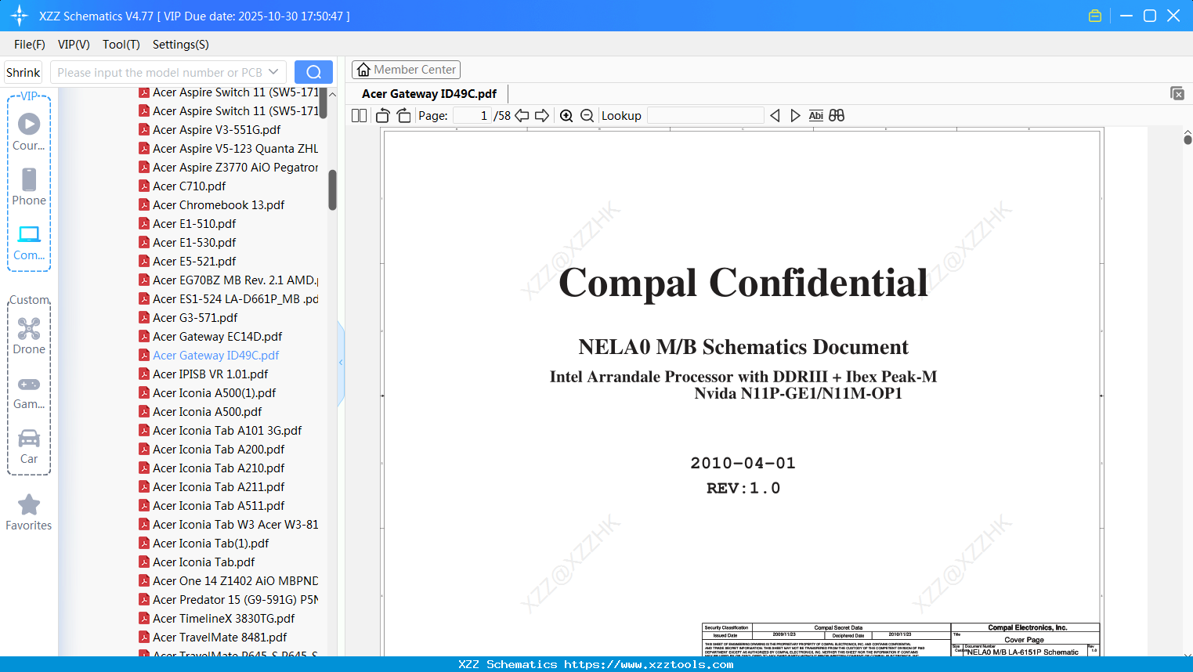
Task: Click the blue search button
Action: pyautogui.click(x=313, y=72)
